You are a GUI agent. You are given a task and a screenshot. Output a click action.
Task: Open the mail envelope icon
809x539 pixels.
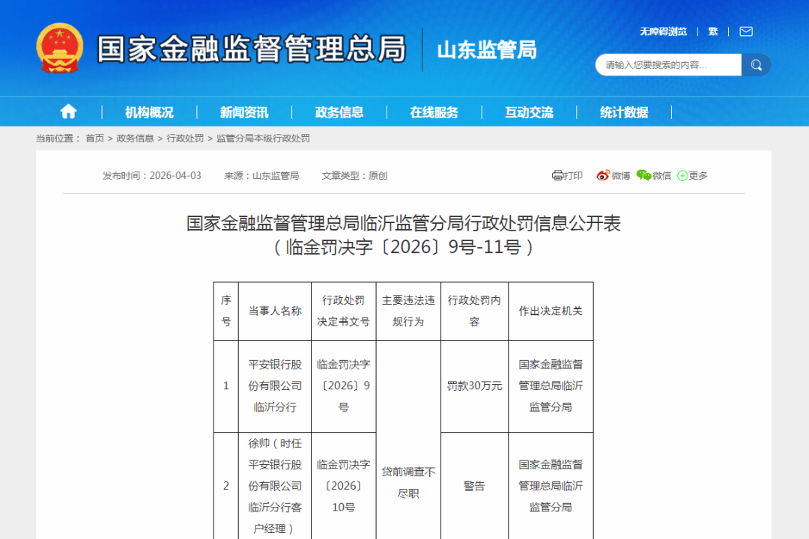pyautogui.click(x=745, y=31)
